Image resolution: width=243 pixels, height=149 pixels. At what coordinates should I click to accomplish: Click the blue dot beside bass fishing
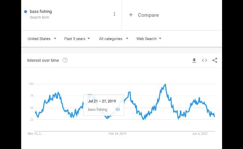[25, 12]
